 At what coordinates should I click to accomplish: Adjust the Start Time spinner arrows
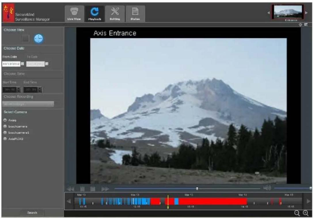[x=19, y=90]
